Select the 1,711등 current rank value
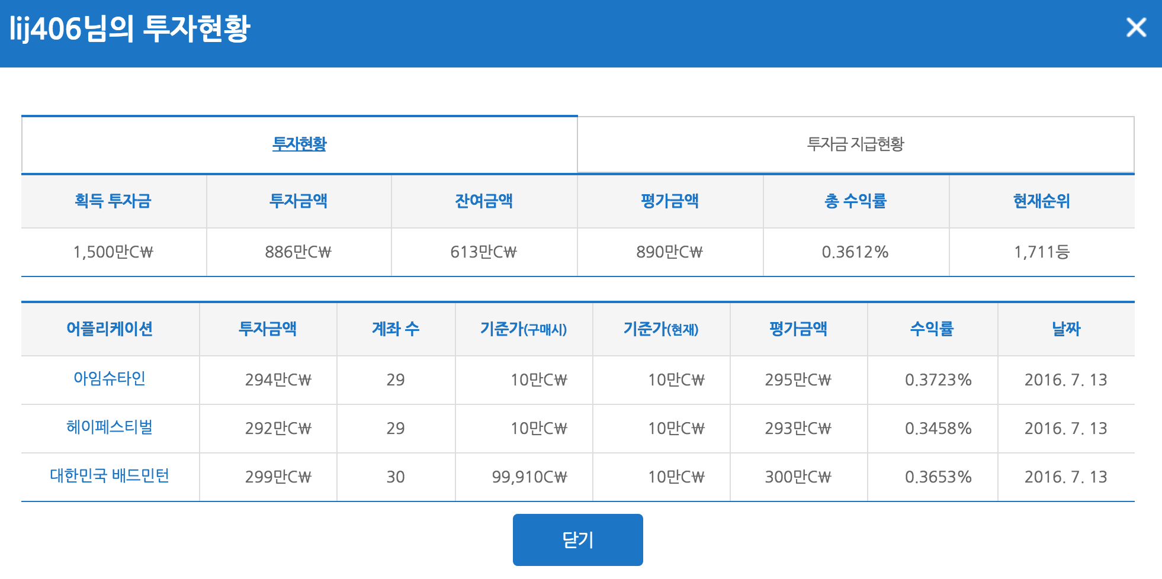Viewport: 1162px width, 579px height. [1041, 252]
